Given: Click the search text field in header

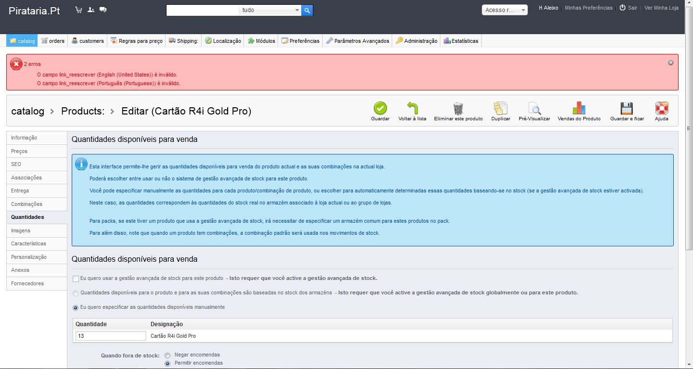Looking at the screenshot, I should (203, 10).
